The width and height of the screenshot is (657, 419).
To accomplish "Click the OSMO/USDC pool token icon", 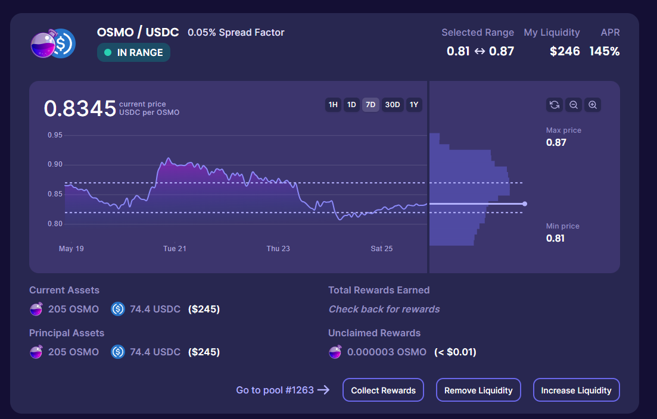I will (53, 43).
